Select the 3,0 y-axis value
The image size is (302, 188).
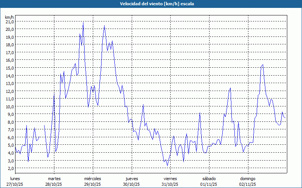click(11, 161)
